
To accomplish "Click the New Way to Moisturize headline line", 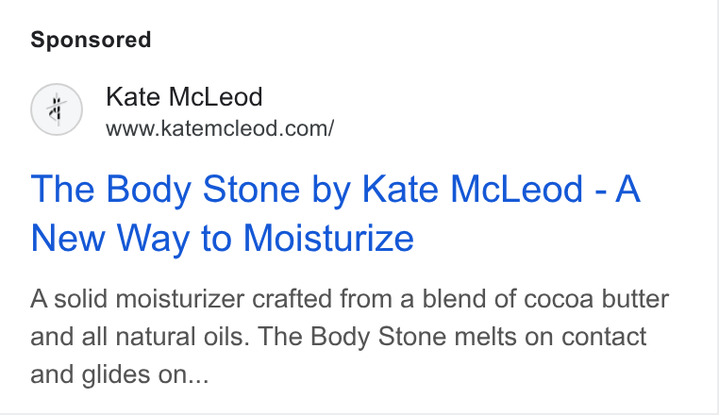I will [223, 239].
